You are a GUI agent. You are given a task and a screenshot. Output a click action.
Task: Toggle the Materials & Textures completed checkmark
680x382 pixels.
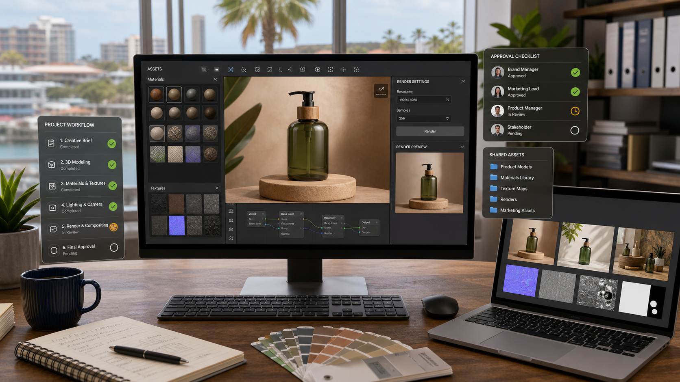click(113, 186)
